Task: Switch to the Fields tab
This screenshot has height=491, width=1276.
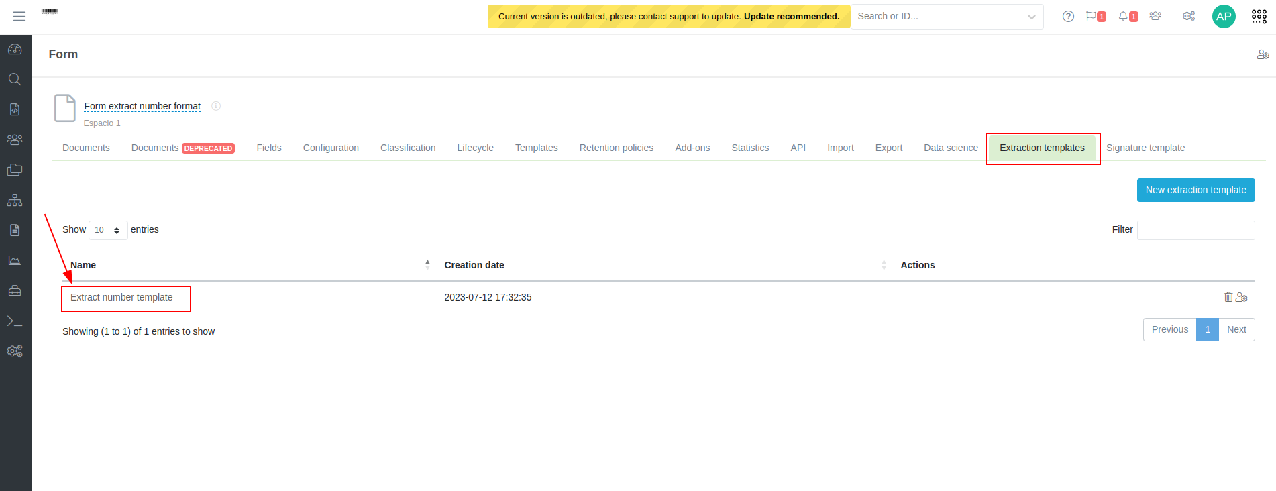Action: pyautogui.click(x=269, y=148)
